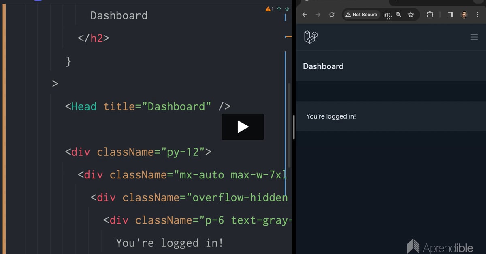The height and width of the screenshot is (254, 486).
Task: Go forward in the browser
Action: [x=318, y=15]
